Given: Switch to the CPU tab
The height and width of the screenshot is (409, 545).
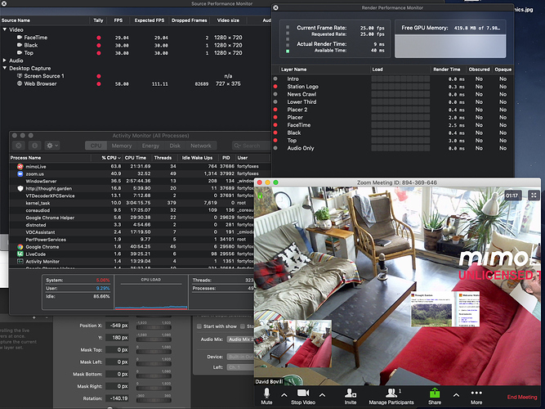Looking at the screenshot, I should [96, 146].
